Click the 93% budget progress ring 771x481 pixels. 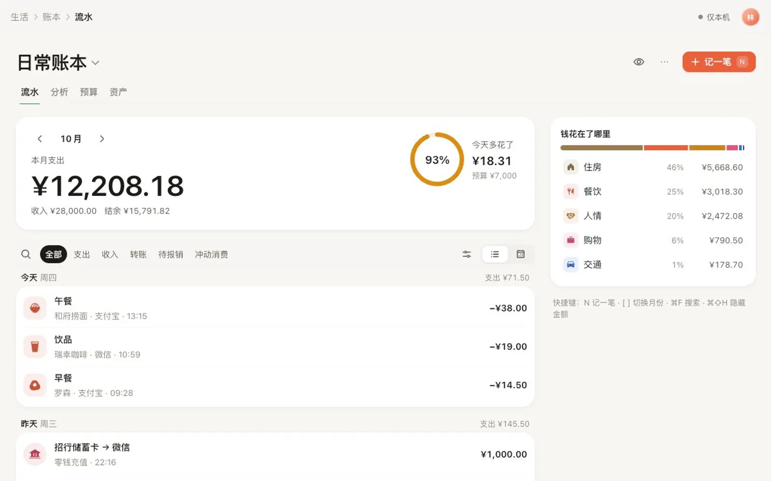[437, 159]
